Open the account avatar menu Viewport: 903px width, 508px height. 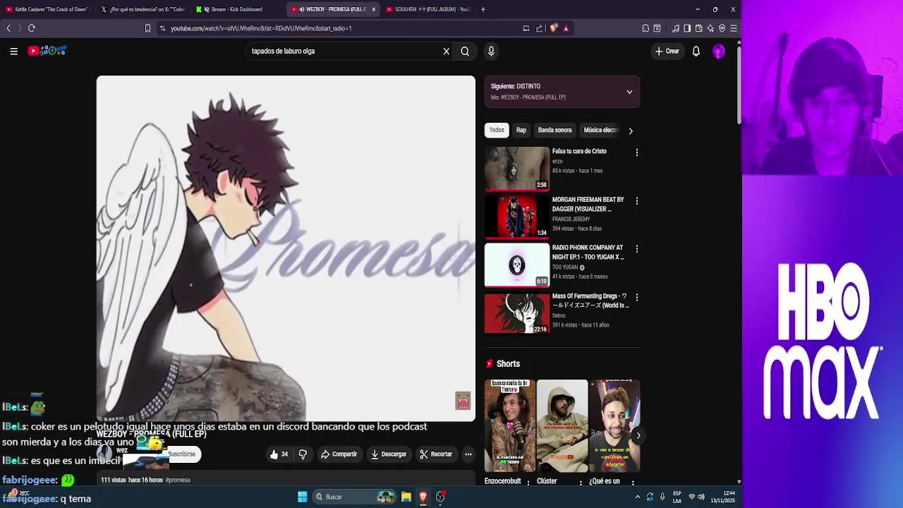click(x=718, y=51)
